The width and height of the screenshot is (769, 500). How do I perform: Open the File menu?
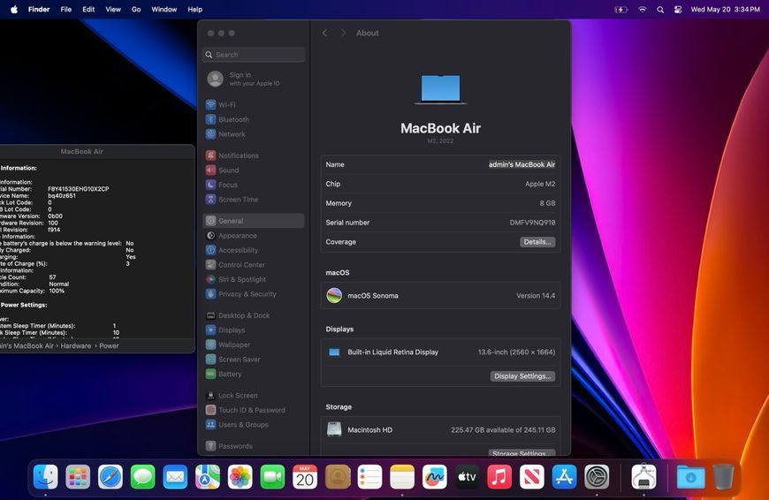[x=65, y=10]
